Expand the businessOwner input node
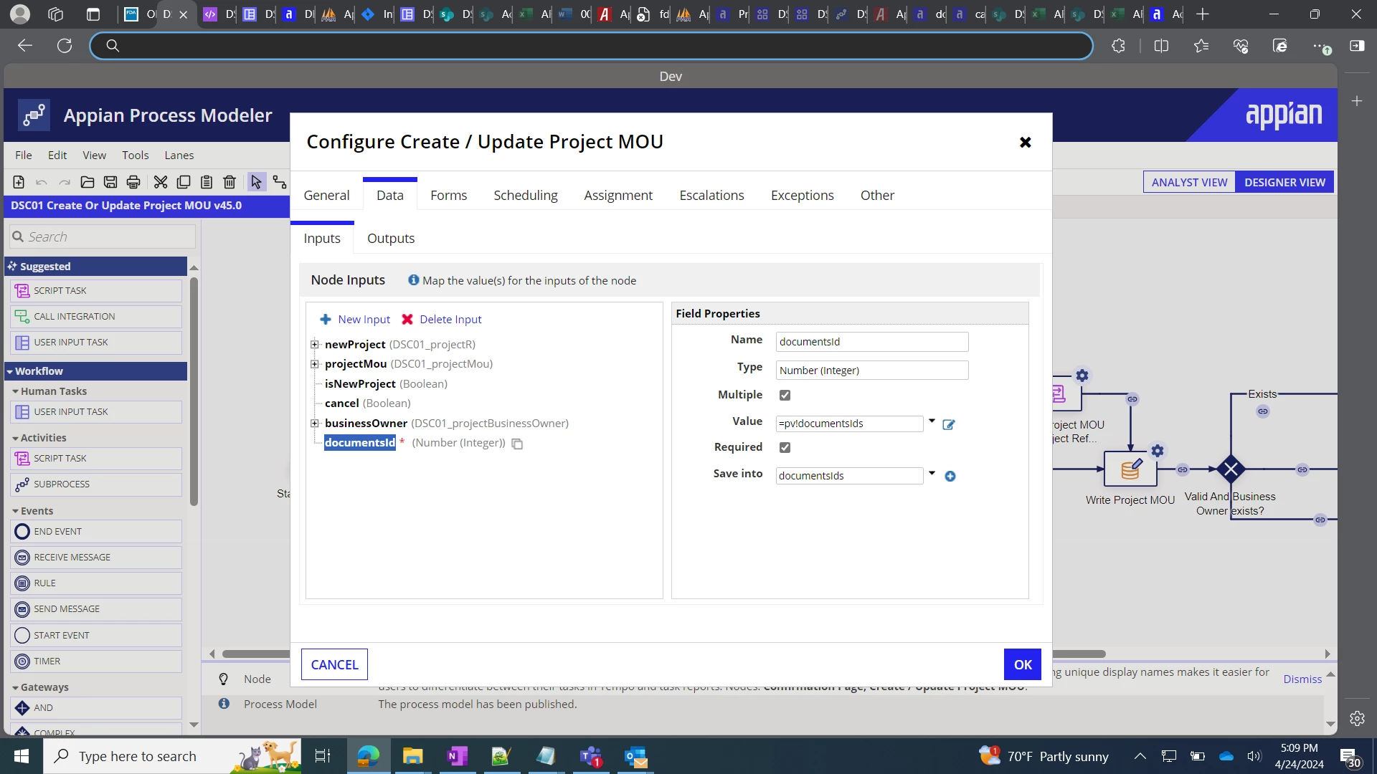Viewport: 1377px width, 774px height. click(314, 424)
